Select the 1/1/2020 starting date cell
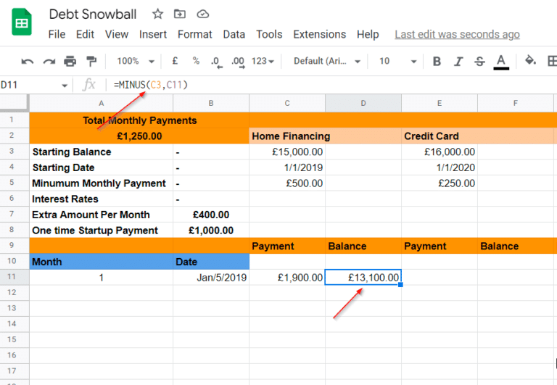The image size is (557, 385). pyautogui.click(x=440, y=167)
